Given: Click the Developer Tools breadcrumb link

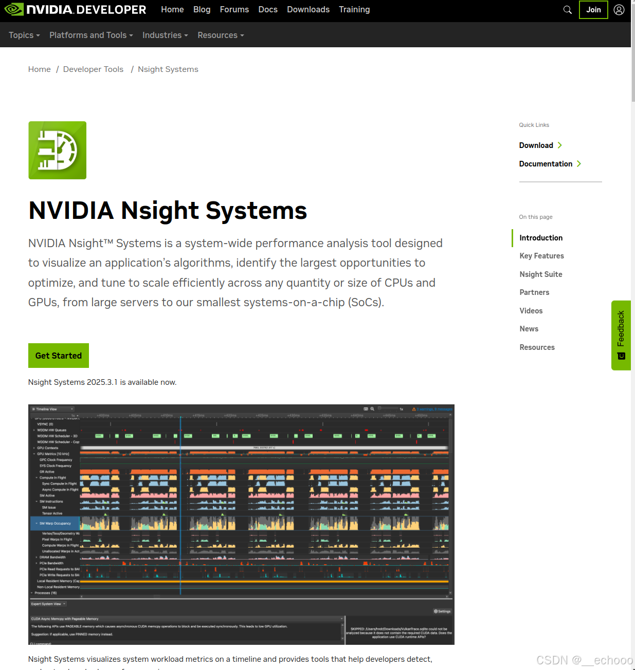Looking at the screenshot, I should click(x=93, y=69).
